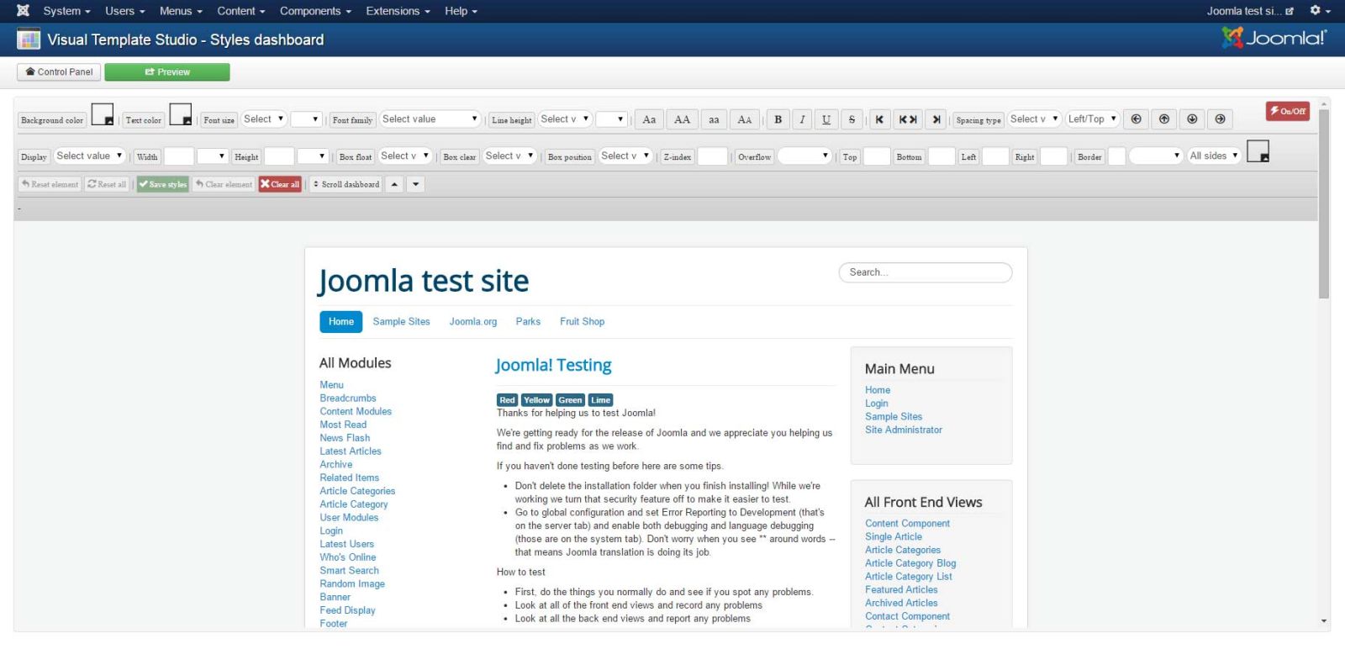This screenshot has height=649, width=1345.
Task: Click the Joomla logo icon in top-left
Action: 23,11
